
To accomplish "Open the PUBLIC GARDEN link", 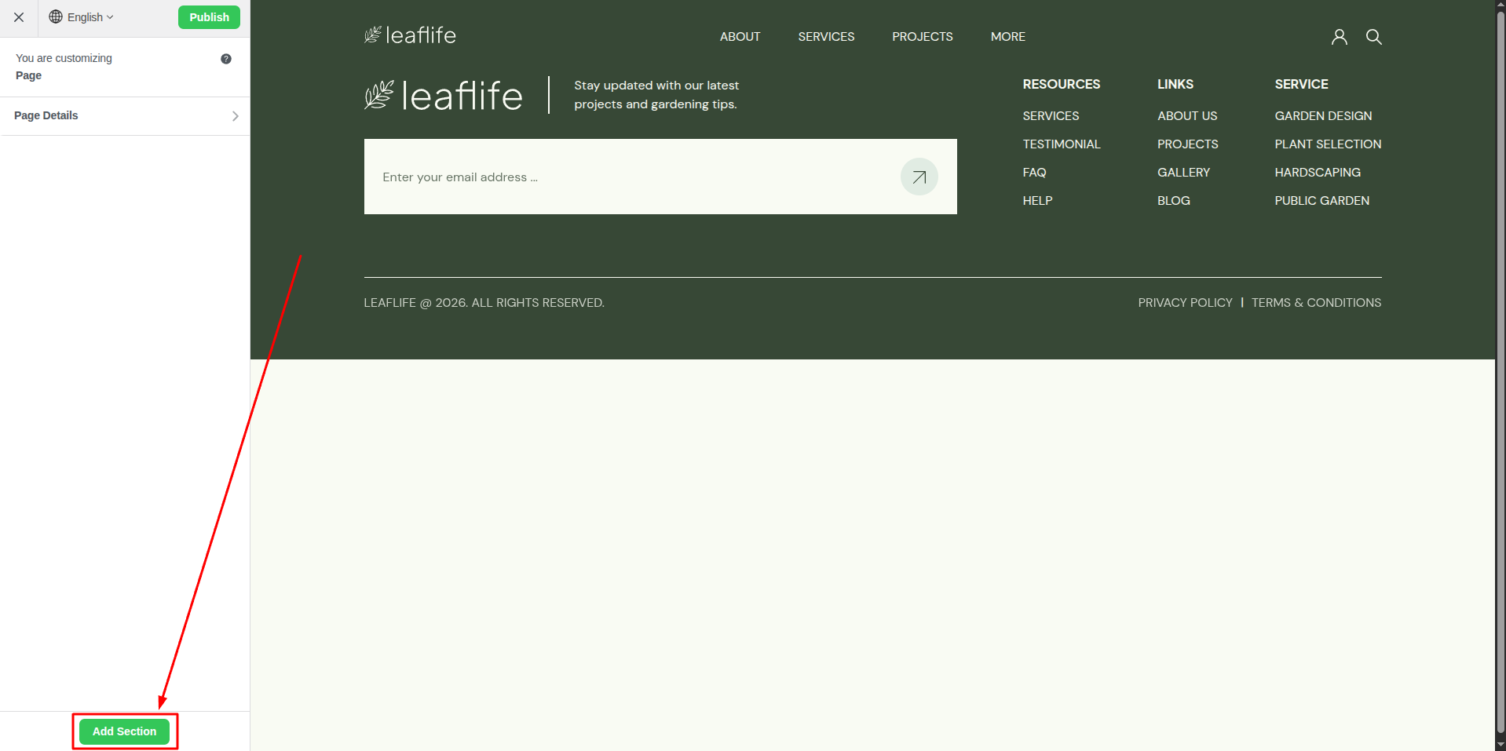I will click(x=1321, y=201).
